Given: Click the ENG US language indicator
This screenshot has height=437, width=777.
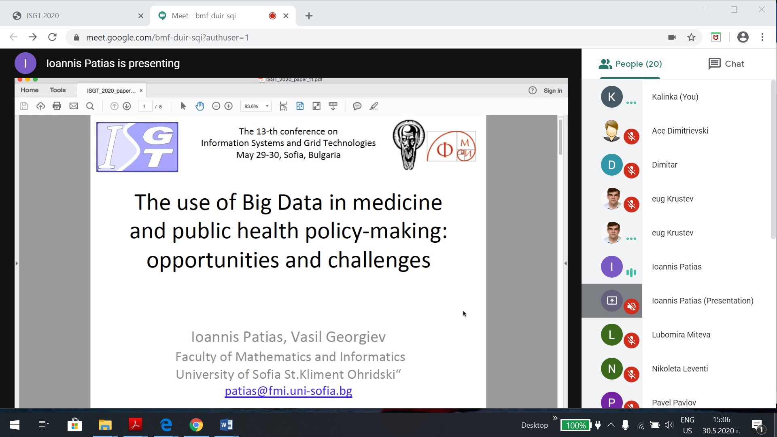Looking at the screenshot, I should click(x=688, y=425).
